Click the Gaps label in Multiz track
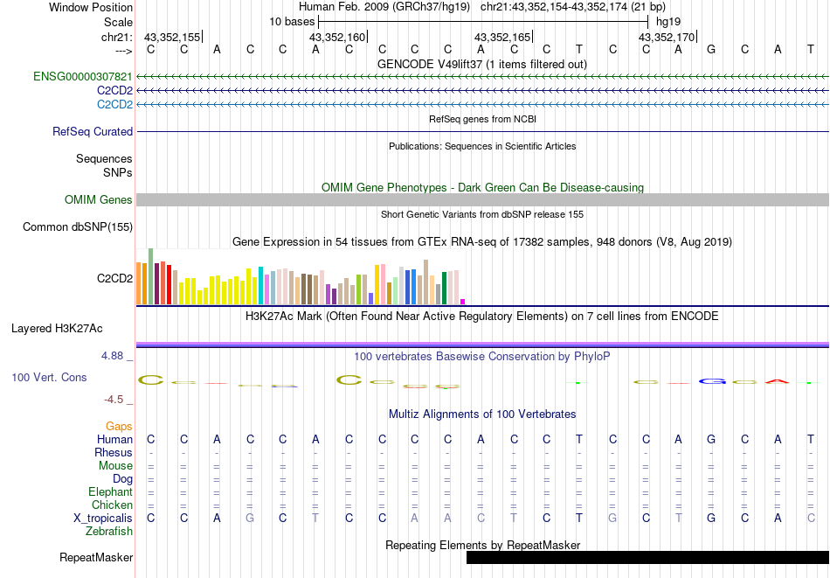Screen dimensions: 830x578 click(119, 427)
